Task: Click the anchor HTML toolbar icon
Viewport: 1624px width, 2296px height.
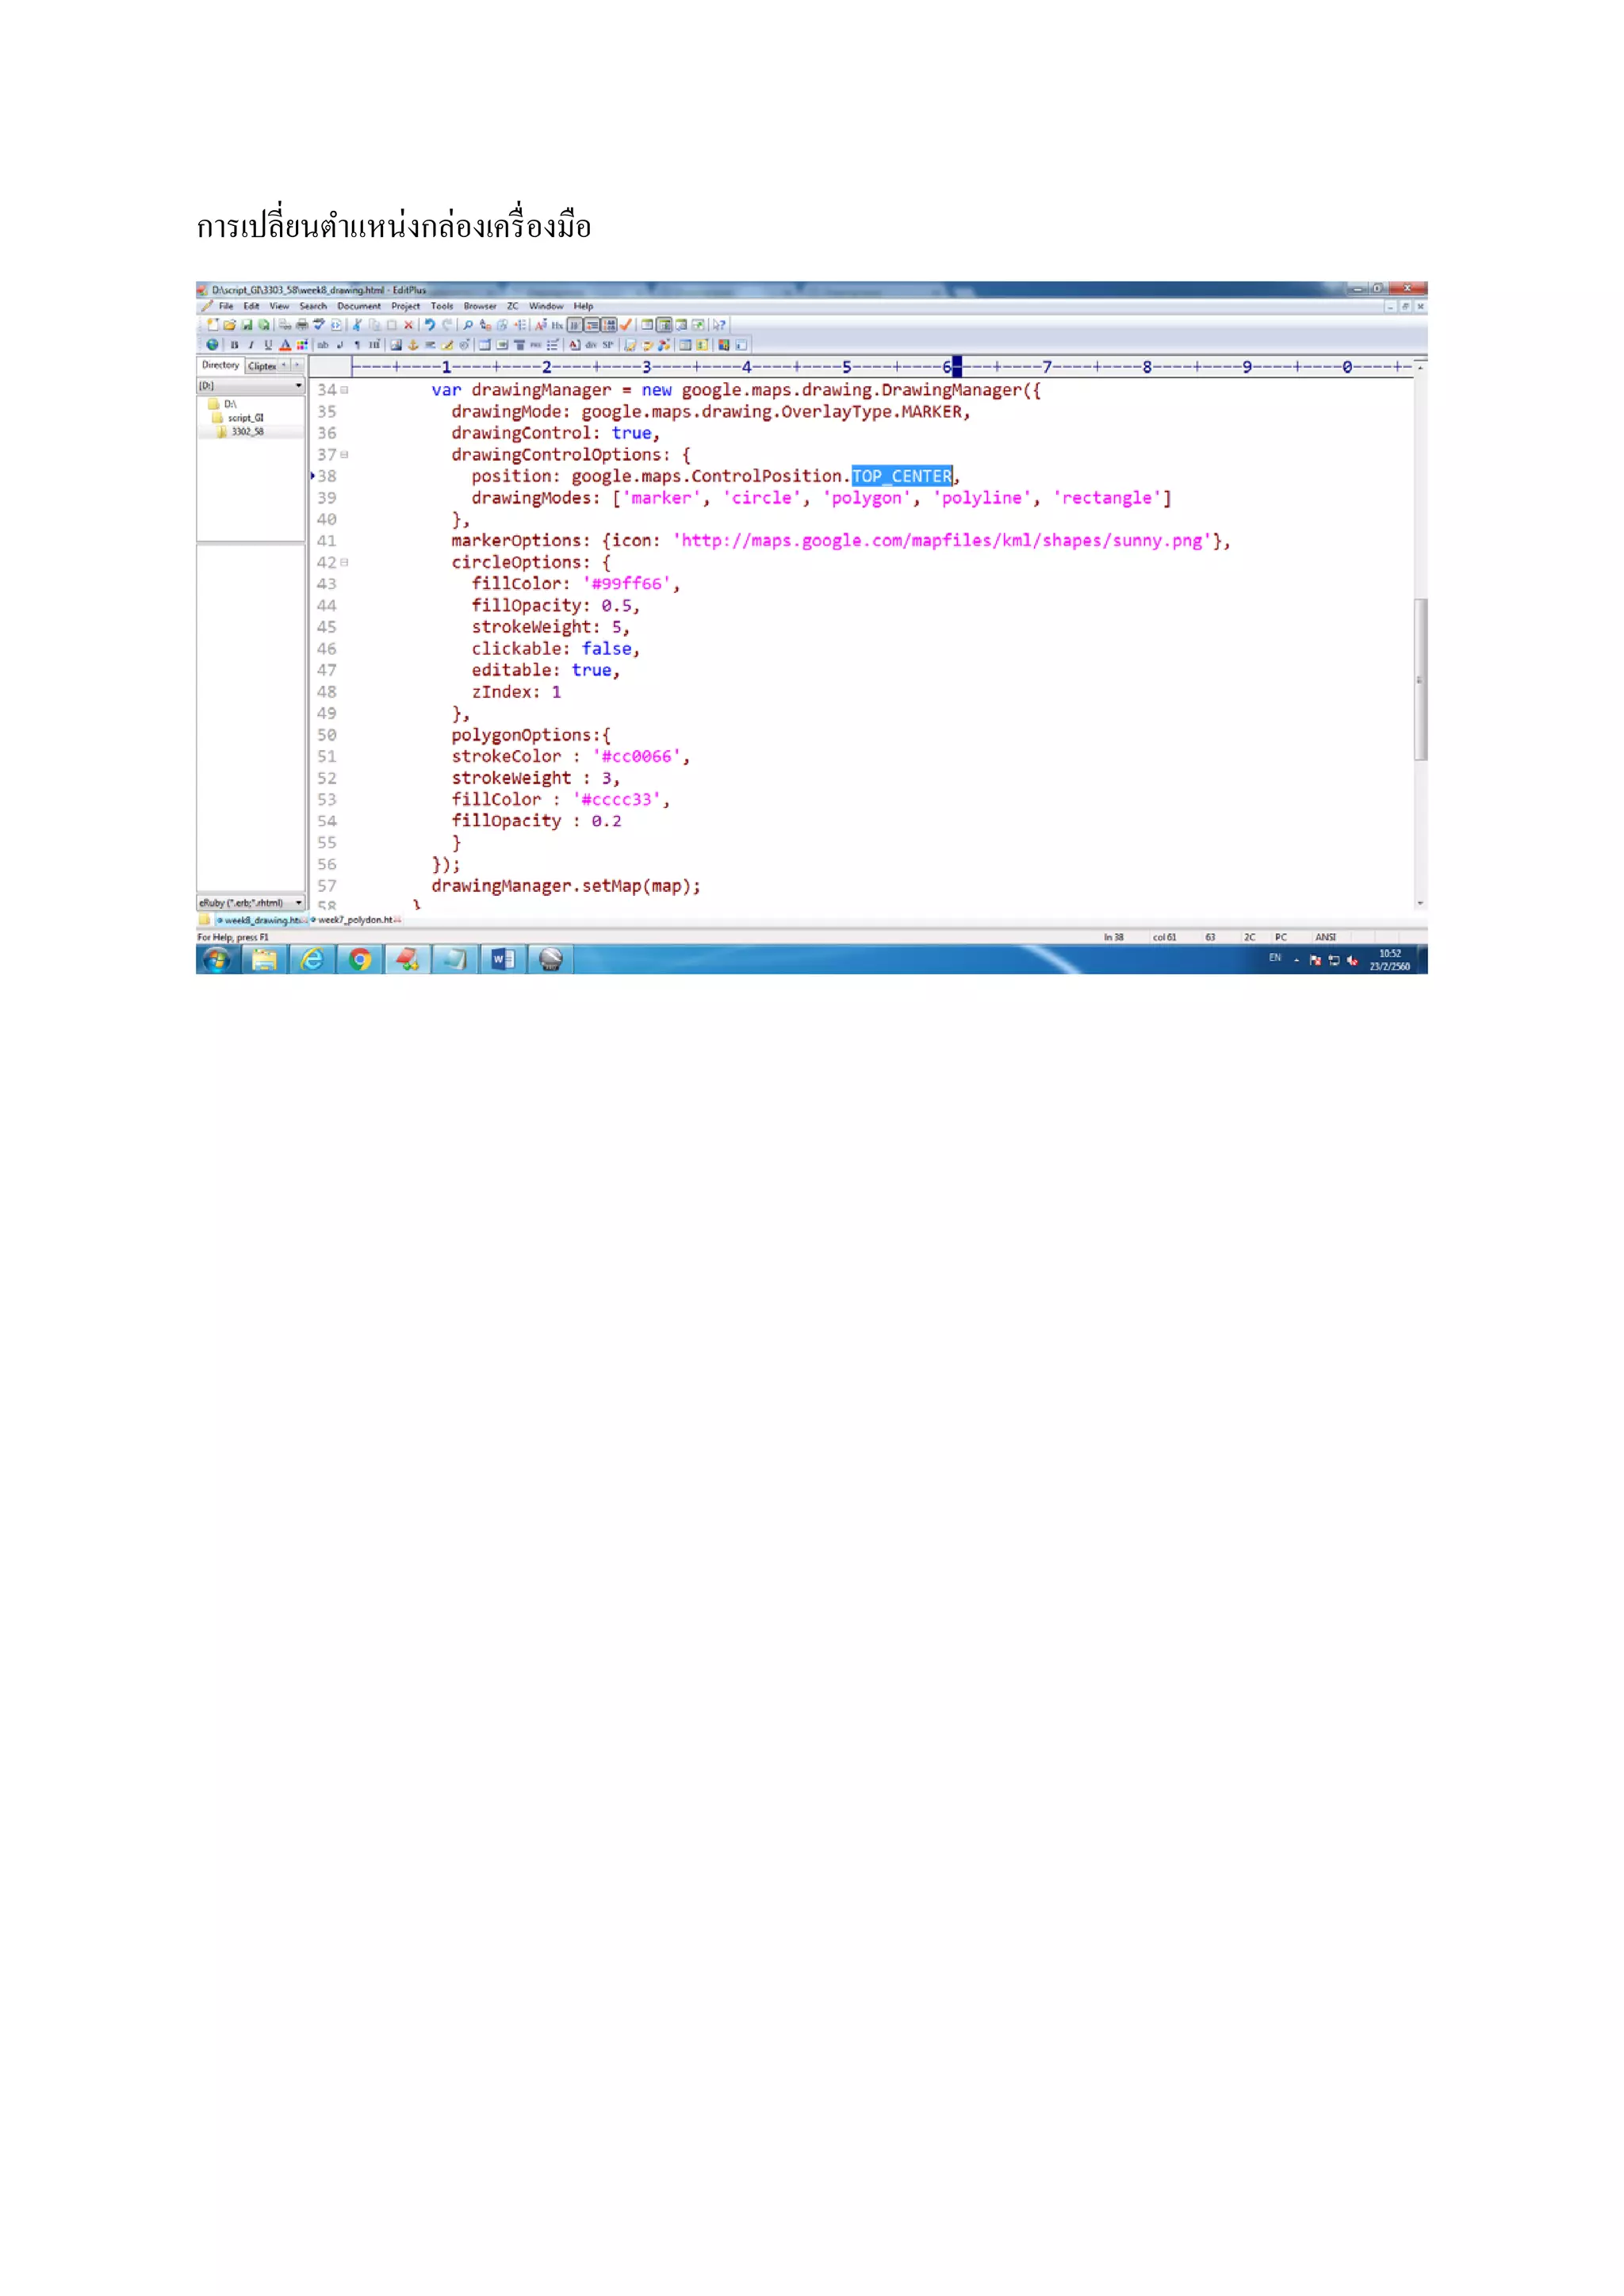Action: click(413, 345)
